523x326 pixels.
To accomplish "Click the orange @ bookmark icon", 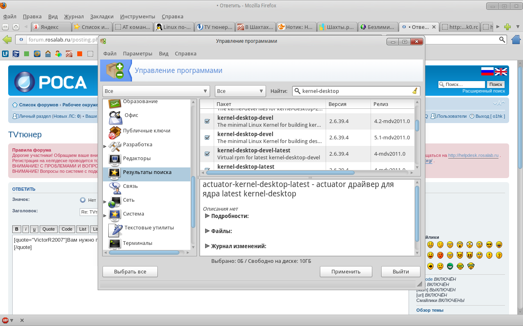I will click(37, 53).
